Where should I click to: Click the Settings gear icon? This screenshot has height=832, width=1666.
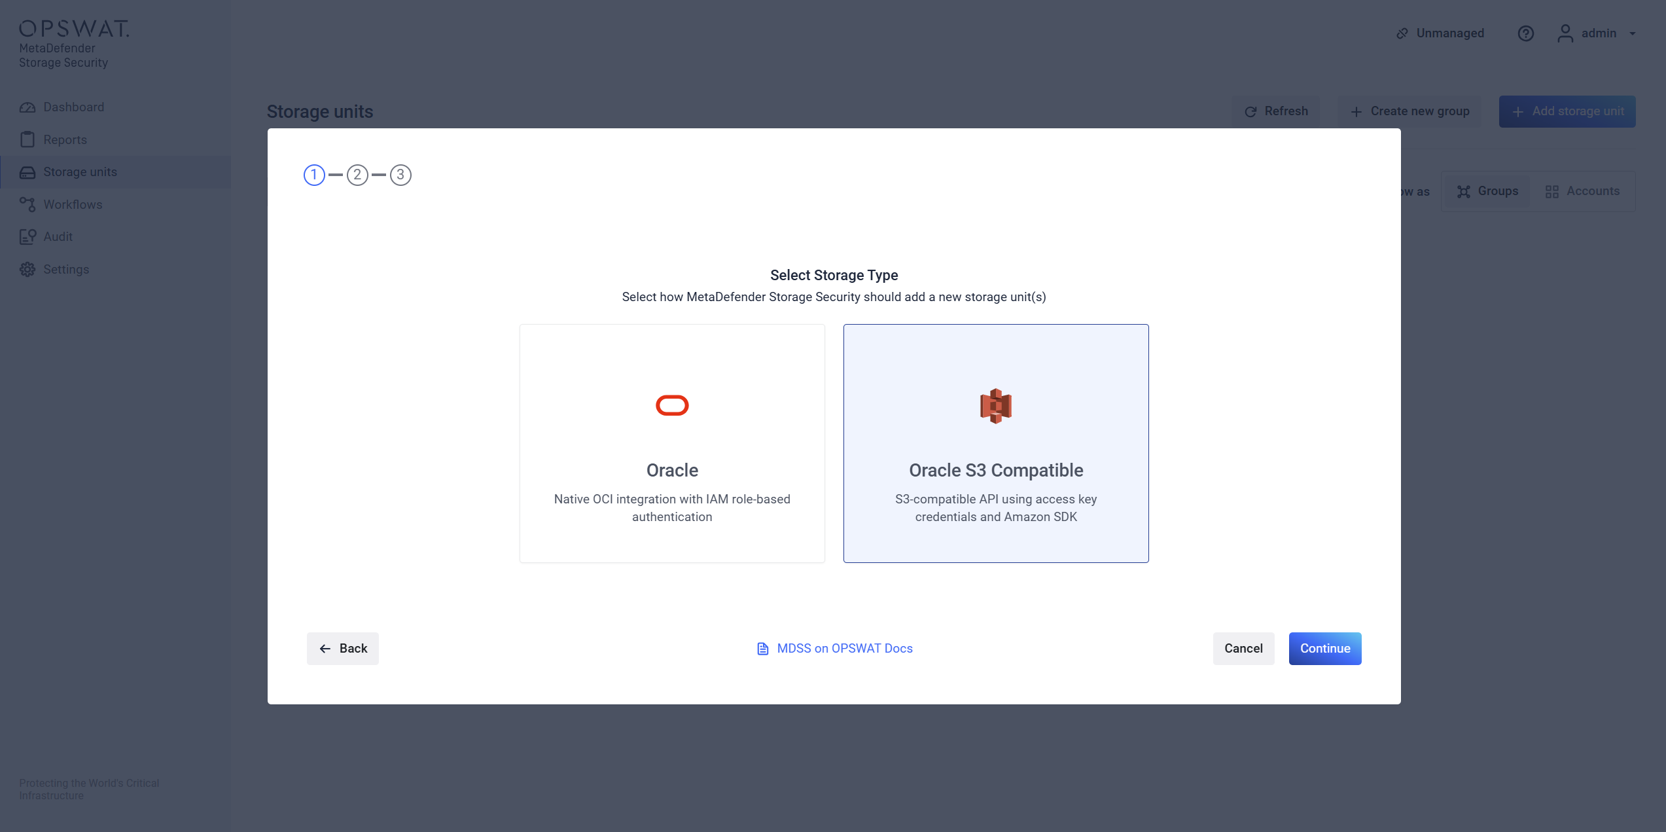pyautogui.click(x=27, y=270)
